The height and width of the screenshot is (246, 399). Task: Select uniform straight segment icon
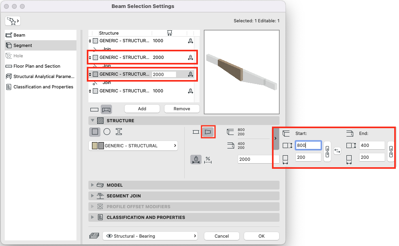[x=196, y=132]
